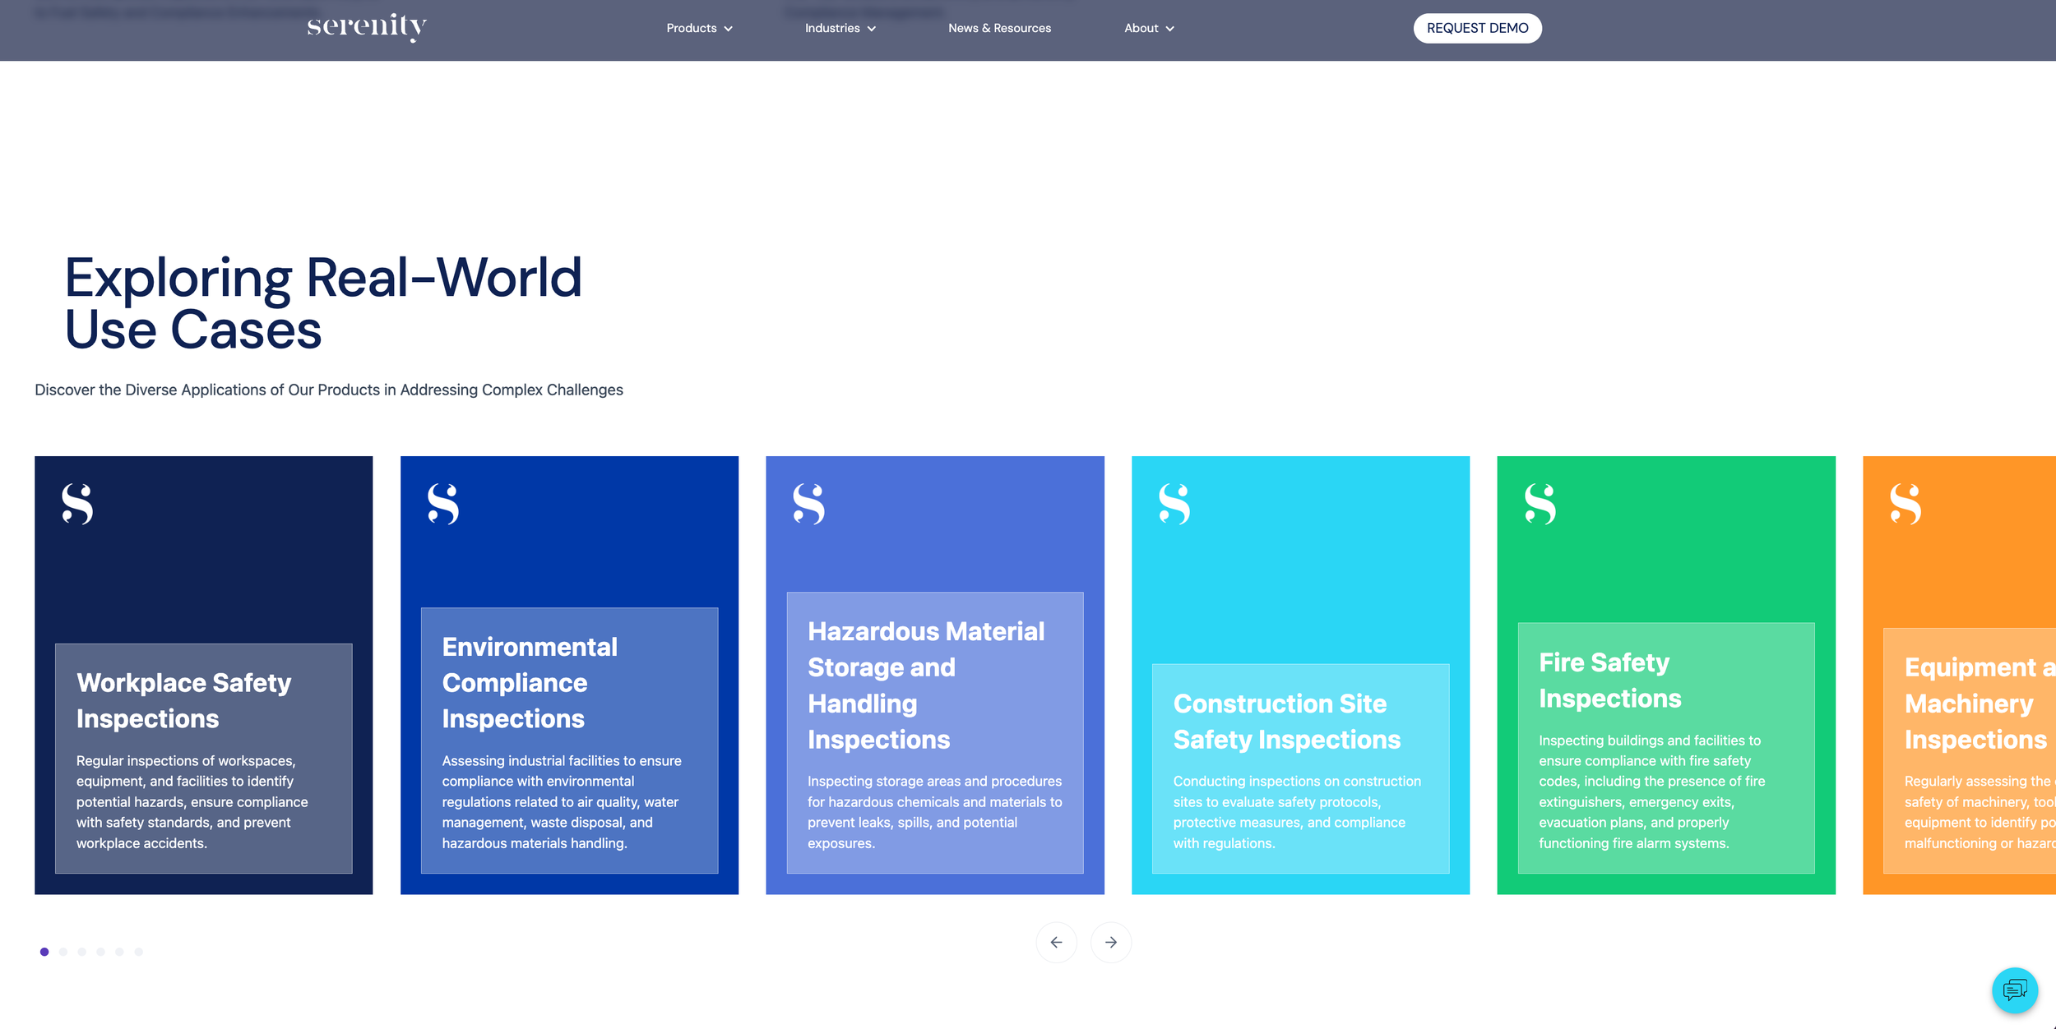Select the last carousel pagination dot
Viewport: 2056px width, 1029px height.
click(139, 952)
